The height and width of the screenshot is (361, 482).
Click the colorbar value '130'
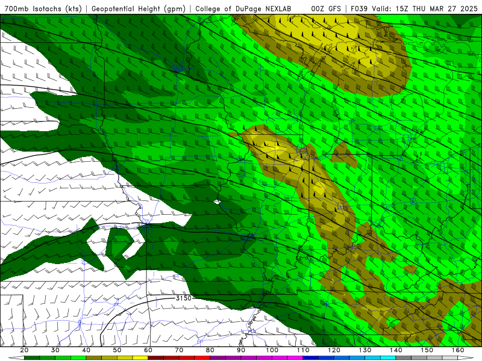tap(365, 350)
